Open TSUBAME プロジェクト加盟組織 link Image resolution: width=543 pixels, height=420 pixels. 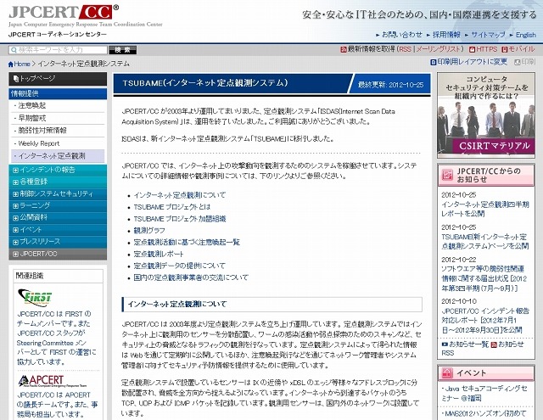tap(180, 219)
